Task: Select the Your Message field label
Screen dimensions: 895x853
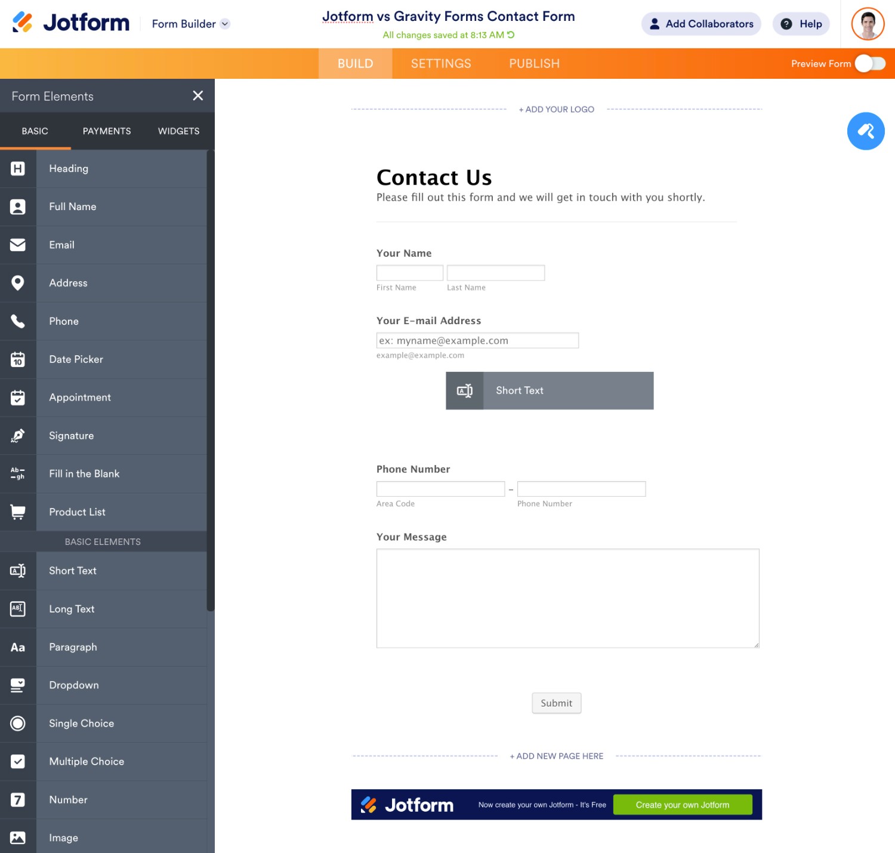Action: point(412,537)
